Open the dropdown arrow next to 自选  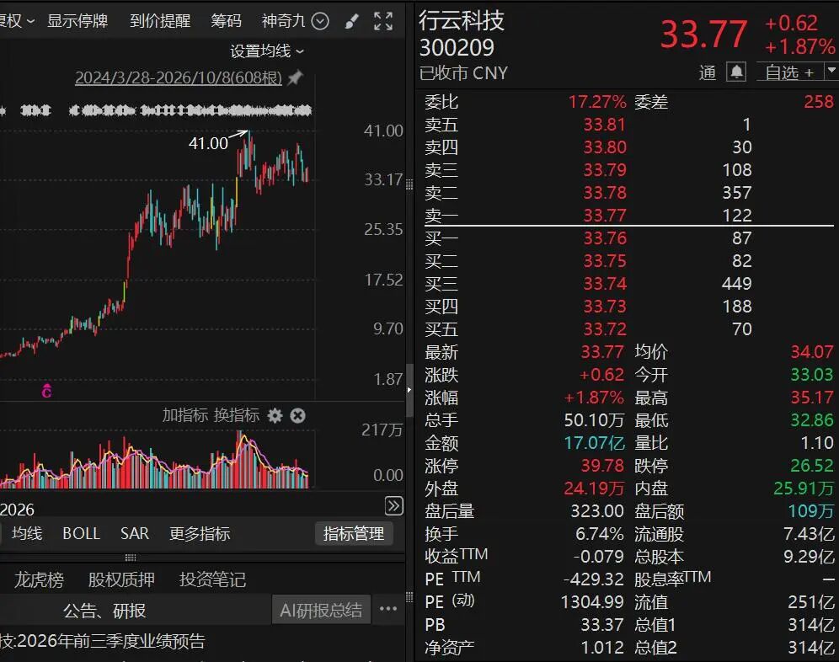[x=831, y=71]
